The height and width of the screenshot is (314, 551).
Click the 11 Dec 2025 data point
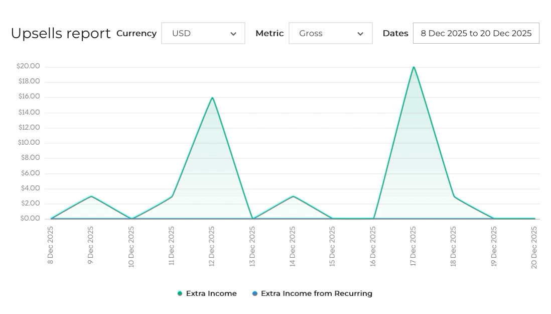[x=172, y=196]
